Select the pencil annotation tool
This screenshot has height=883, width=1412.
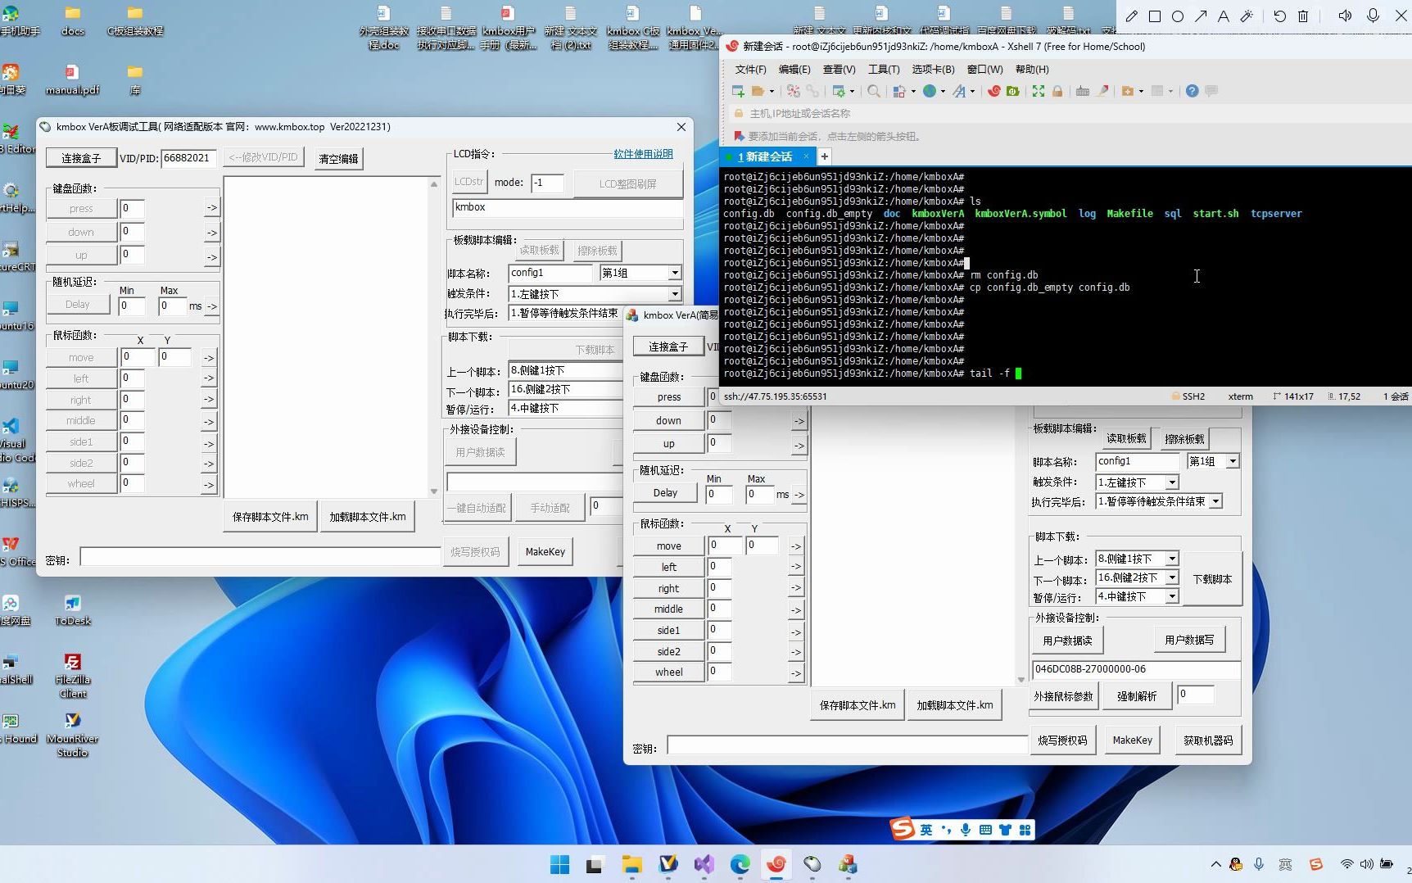pyautogui.click(x=1132, y=16)
